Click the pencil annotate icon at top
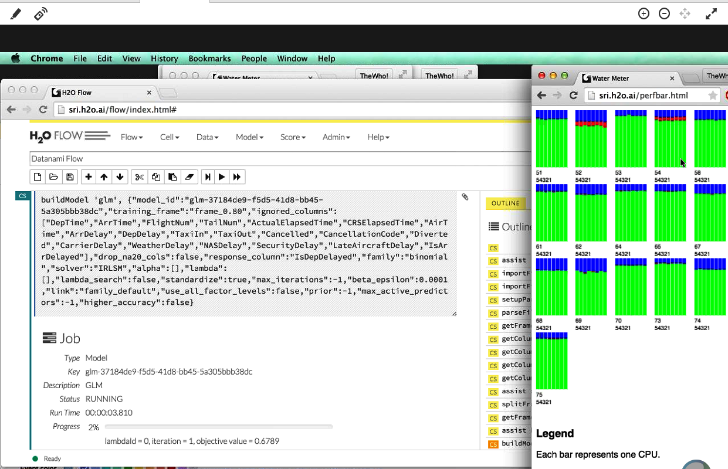 tap(16, 13)
